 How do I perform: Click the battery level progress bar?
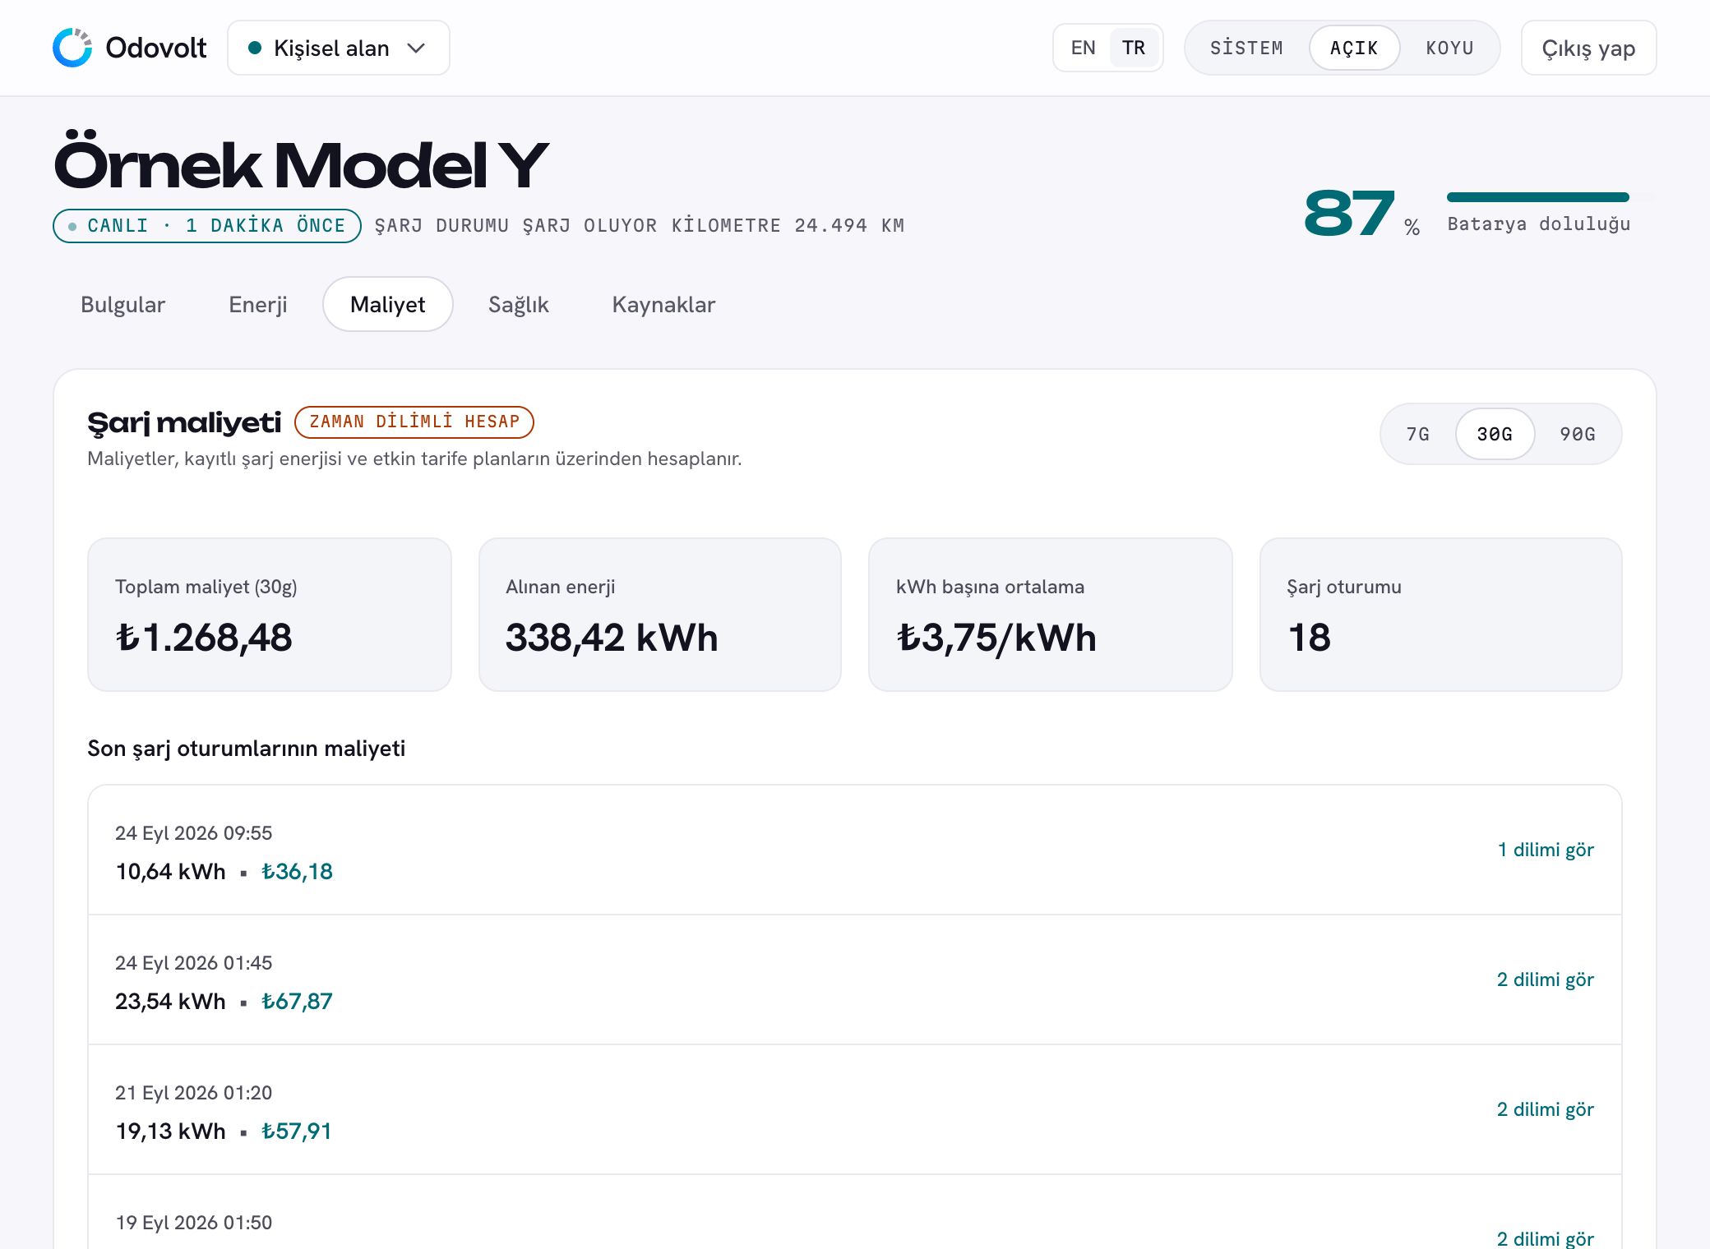coord(1551,197)
